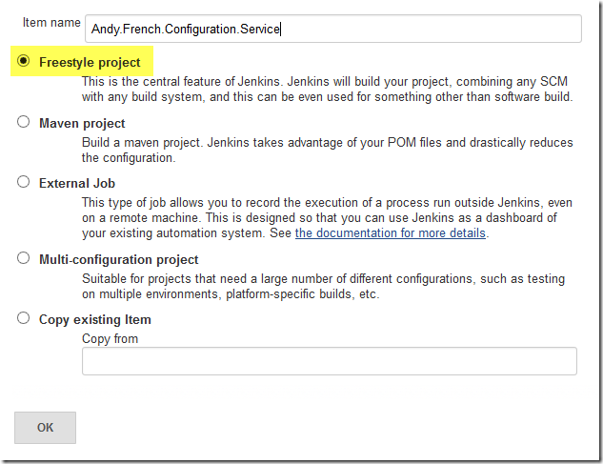Pick the Multi-configuration project radio button
This screenshot has width=603, height=464.
click(24, 258)
